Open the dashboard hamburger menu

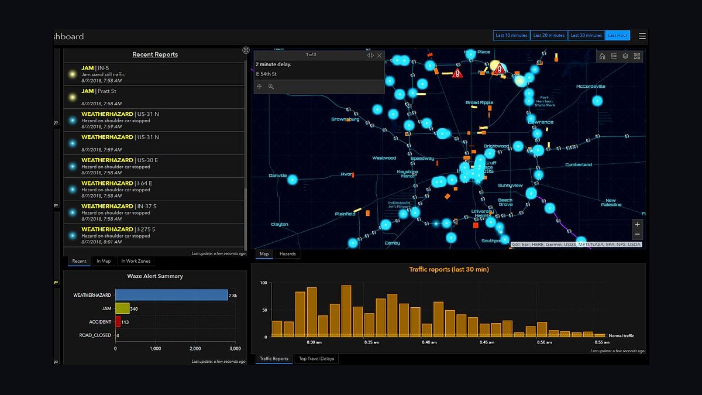click(642, 36)
